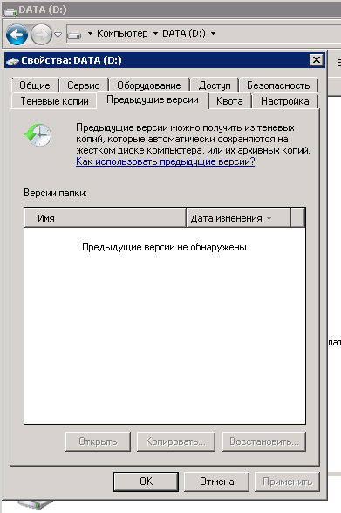Click the Explorer forward arrow button
This screenshot has height=513, width=341.
pos(41,34)
